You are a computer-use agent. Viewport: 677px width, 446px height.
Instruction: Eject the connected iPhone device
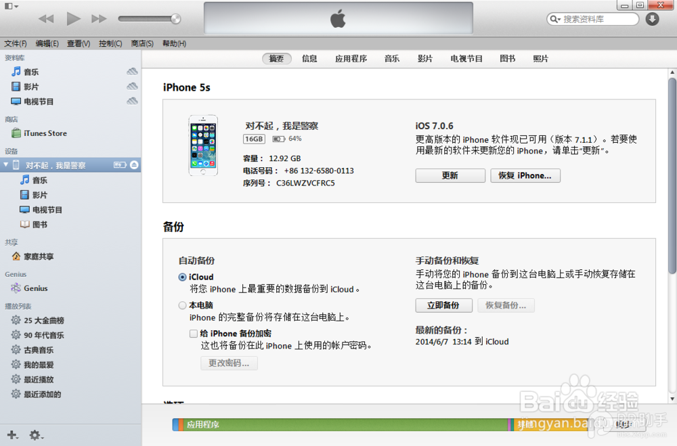click(x=135, y=164)
